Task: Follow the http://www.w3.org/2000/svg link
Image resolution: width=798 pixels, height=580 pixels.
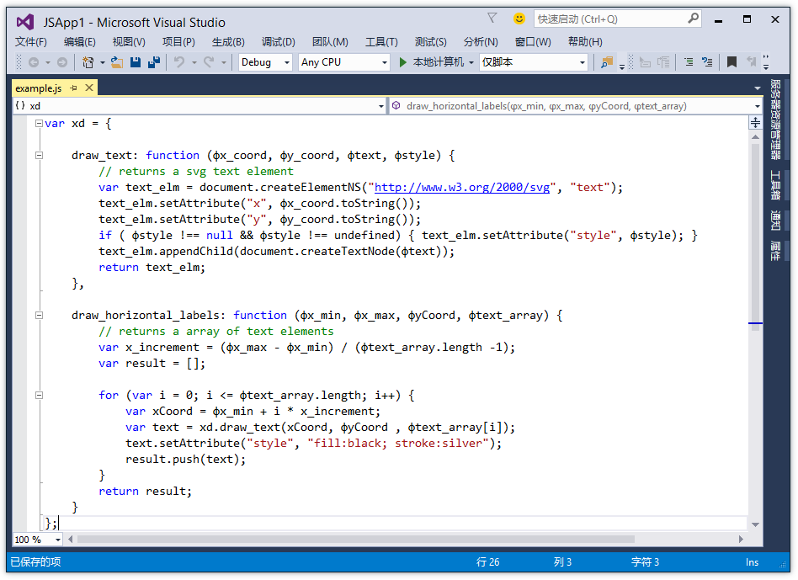Action: (461, 187)
